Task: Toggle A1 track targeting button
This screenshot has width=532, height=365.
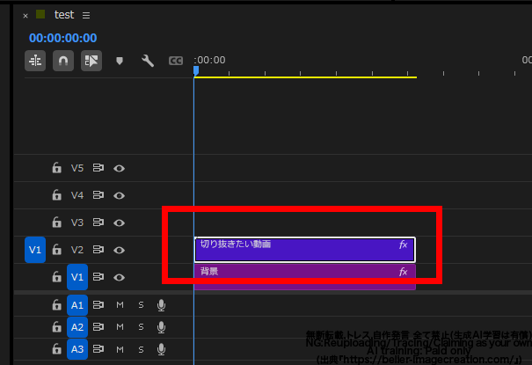Action: coord(77,305)
